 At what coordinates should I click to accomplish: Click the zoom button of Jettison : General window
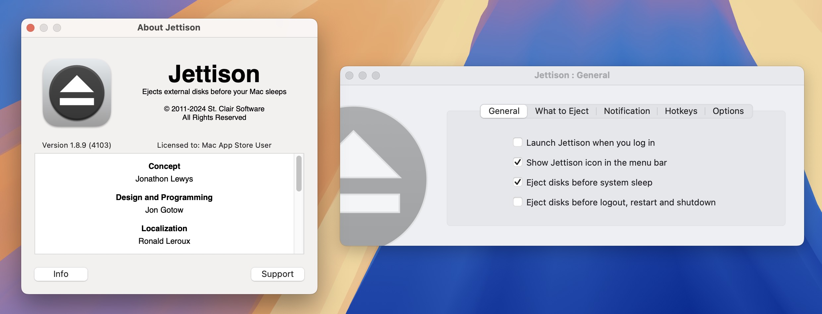point(376,76)
